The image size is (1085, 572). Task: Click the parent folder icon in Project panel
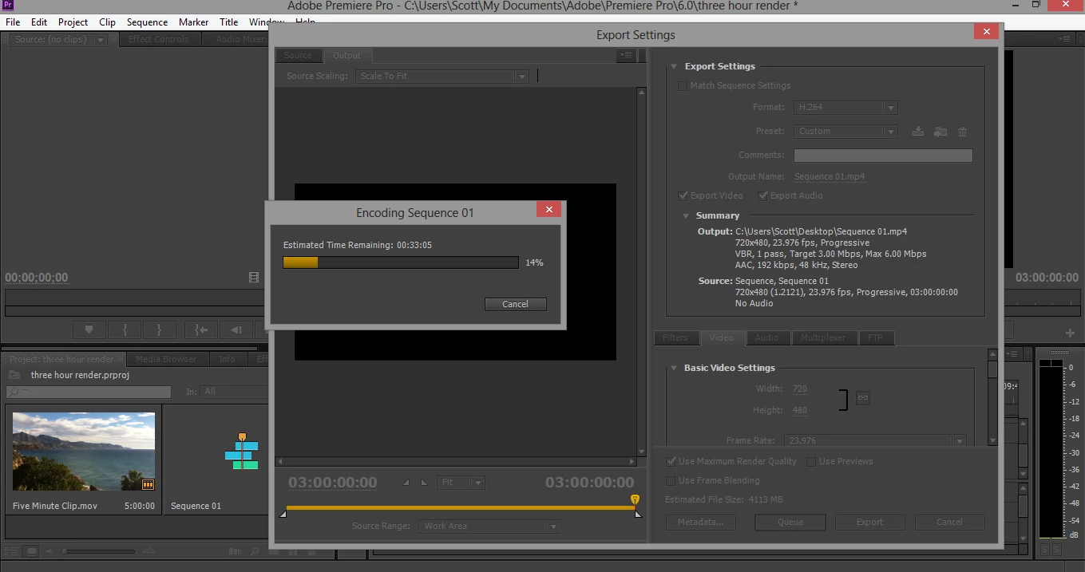pyautogui.click(x=14, y=375)
